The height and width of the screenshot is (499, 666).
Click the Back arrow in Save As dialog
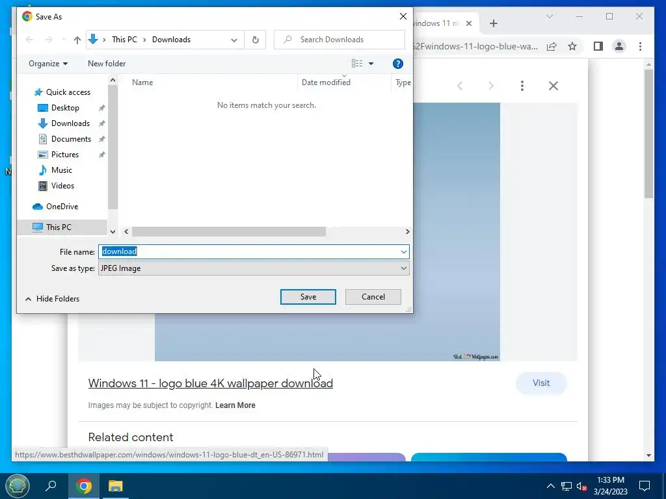click(29, 40)
